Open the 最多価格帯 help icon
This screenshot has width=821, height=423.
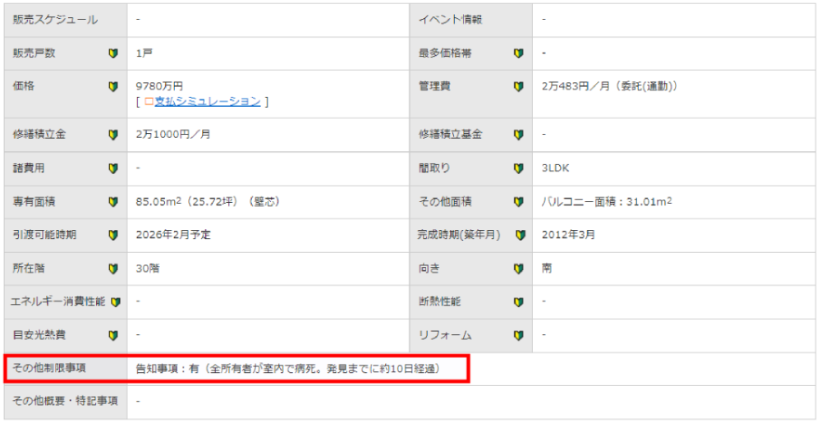tap(518, 53)
